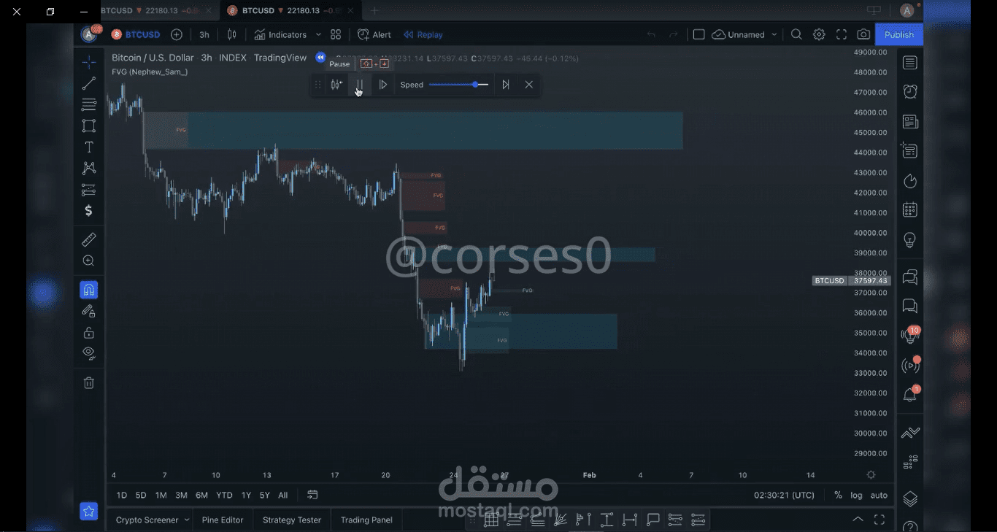
Task: Select the geometric shapes tool
Action: tap(88, 126)
